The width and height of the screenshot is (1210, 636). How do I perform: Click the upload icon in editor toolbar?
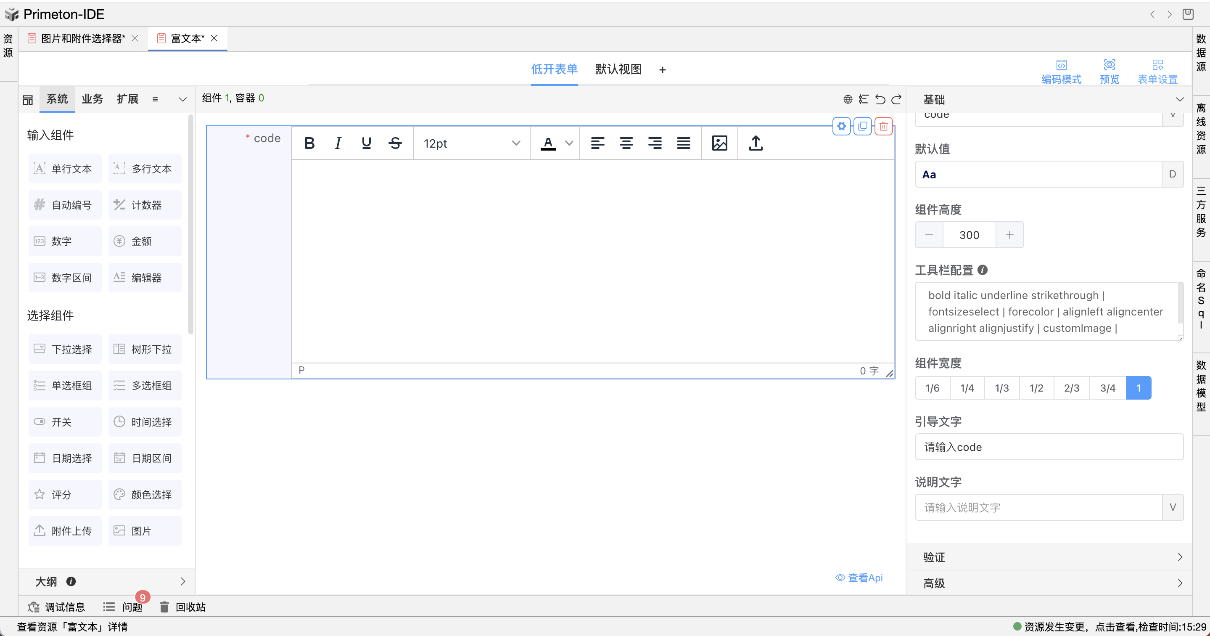tap(756, 143)
